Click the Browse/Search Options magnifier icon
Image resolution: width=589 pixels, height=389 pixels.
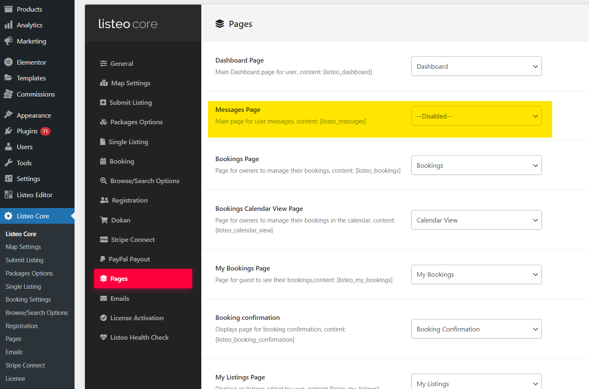[x=104, y=181]
